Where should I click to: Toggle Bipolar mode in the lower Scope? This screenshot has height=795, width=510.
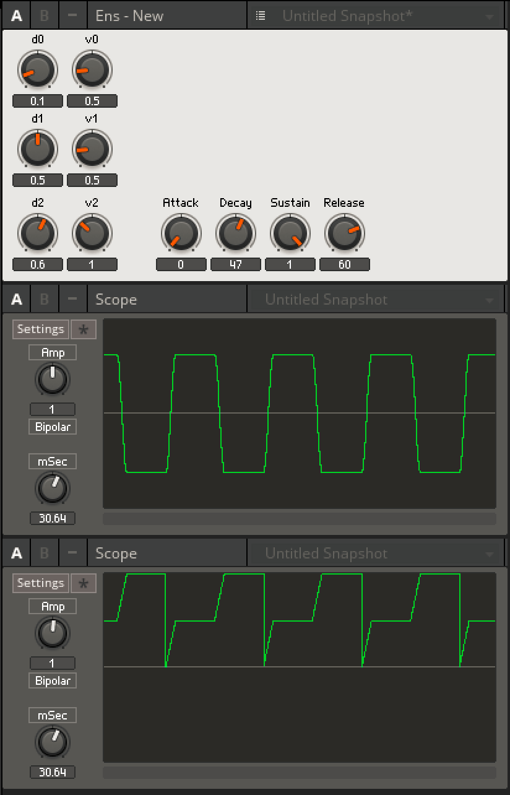[x=53, y=680]
